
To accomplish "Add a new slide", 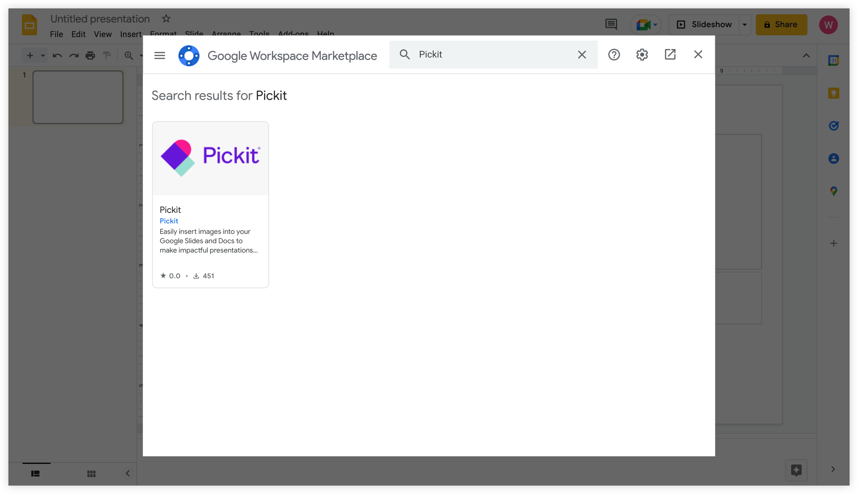I will pos(30,55).
